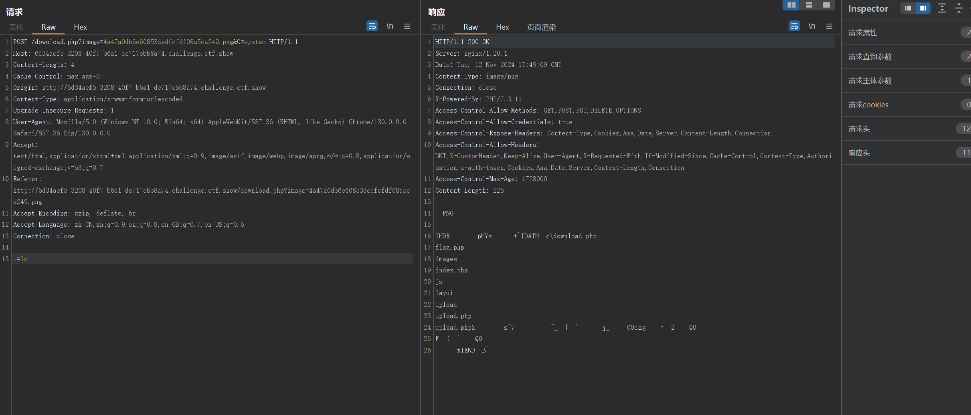Switch to the 页面渲染 (Render) tab in the response panel
Screen dimensions: 971x415
pos(542,27)
